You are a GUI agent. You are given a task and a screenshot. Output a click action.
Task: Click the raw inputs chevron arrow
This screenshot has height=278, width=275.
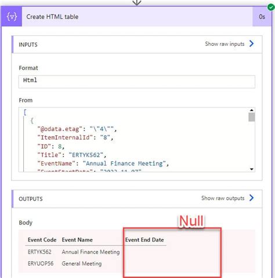[x=251, y=44]
